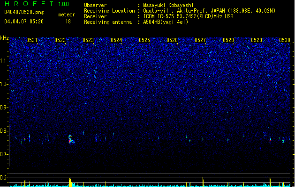Click antenna value A504HB(yagi 4el)
Viewport: 295px width, 187px height.
tap(166, 22)
